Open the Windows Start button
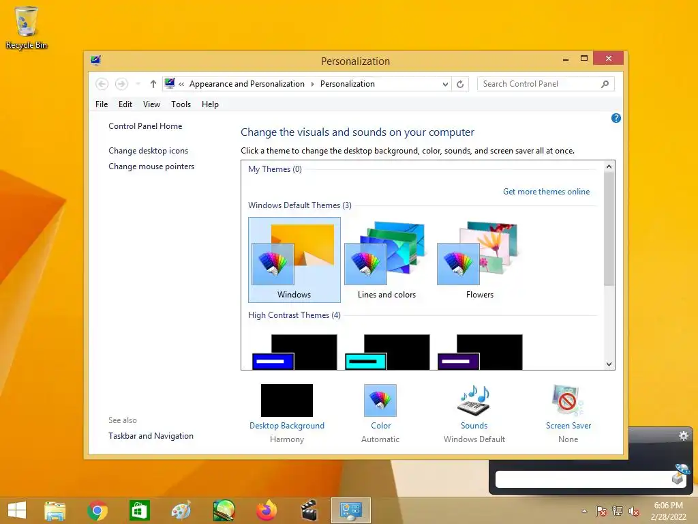 click(x=17, y=510)
